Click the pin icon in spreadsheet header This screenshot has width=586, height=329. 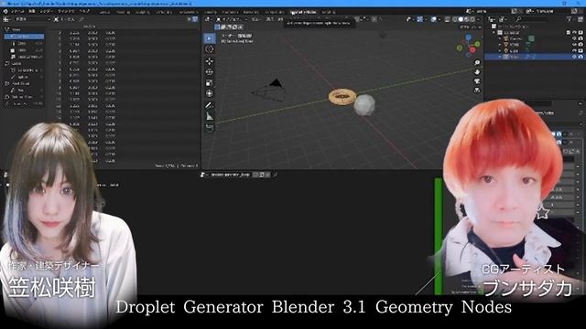(x=81, y=19)
